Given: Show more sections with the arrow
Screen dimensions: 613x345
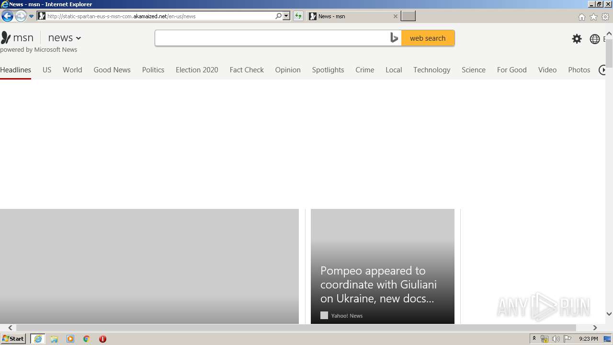Looking at the screenshot, I should tap(602, 70).
